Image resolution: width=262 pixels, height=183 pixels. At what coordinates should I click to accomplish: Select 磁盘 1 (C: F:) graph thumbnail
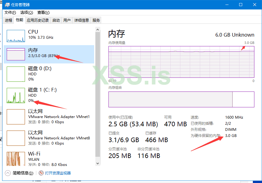(x=16, y=95)
